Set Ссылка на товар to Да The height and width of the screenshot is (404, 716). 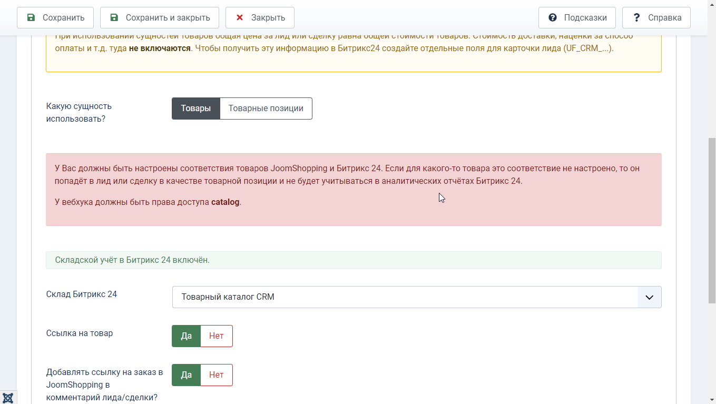coord(187,336)
